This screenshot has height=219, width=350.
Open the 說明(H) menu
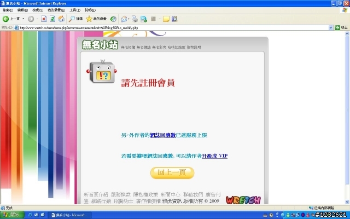point(90,10)
